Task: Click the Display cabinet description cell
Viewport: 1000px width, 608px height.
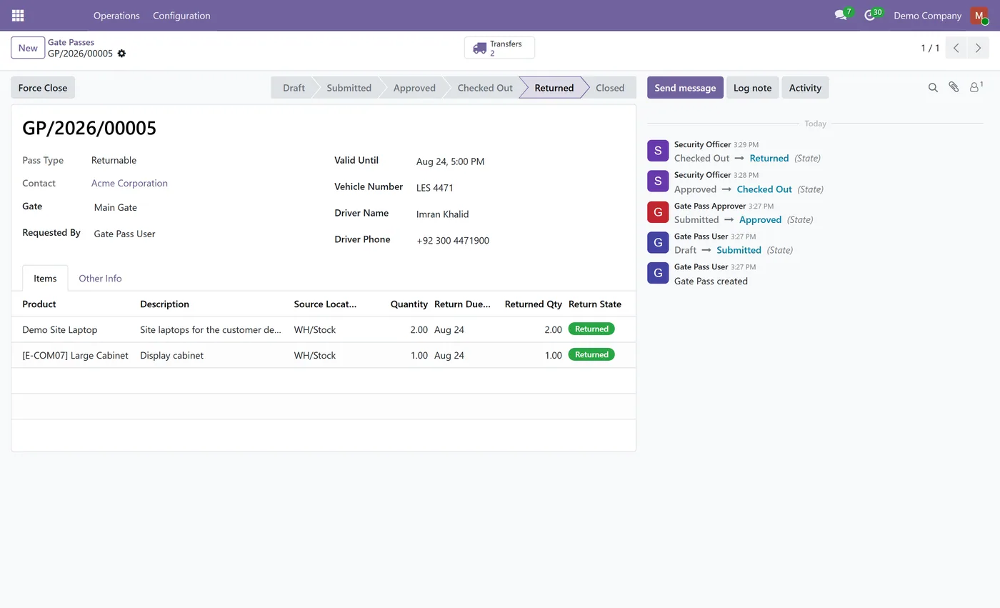Action: coord(212,355)
